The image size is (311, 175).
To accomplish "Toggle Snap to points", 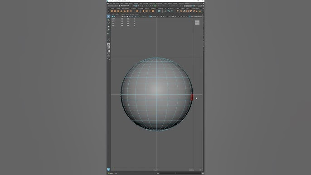I will click(149, 6).
